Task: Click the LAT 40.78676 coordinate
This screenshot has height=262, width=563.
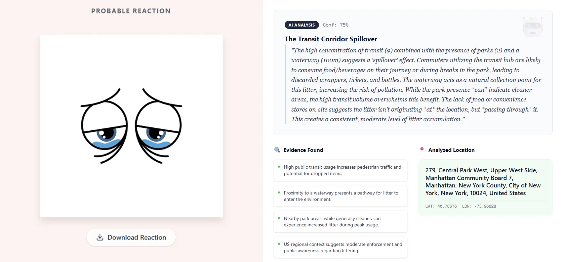Action: (x=441, y=206)
